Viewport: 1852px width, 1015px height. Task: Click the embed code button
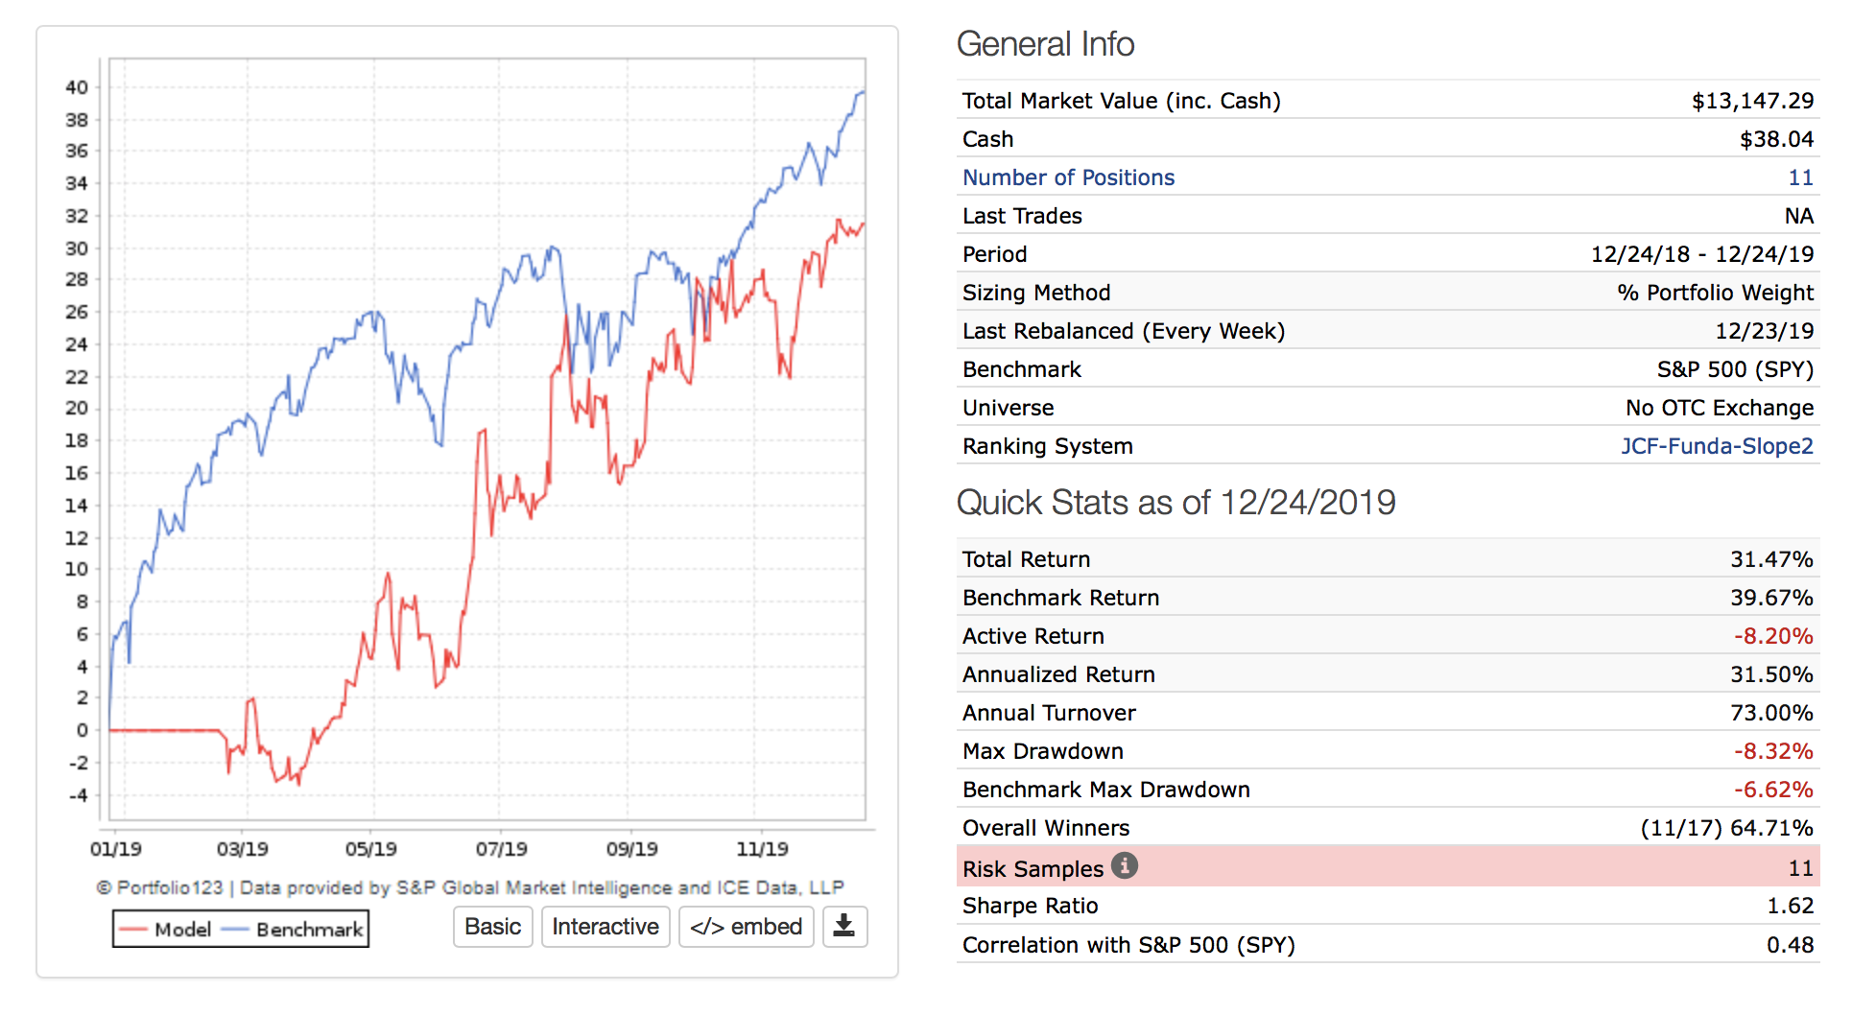tap(746, 927)
